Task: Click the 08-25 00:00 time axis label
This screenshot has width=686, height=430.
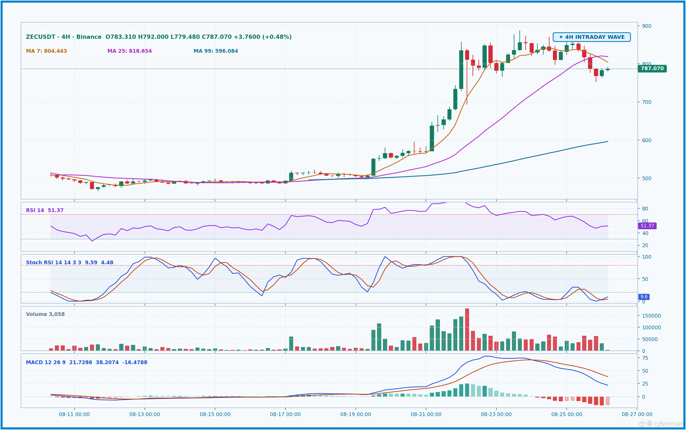Action: point(567,414)
